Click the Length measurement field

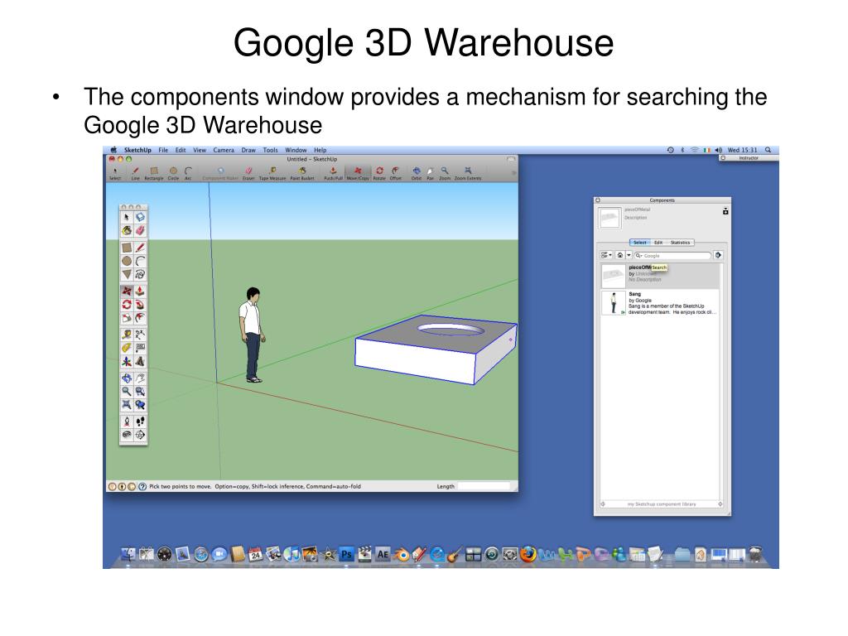pos(484,486)
